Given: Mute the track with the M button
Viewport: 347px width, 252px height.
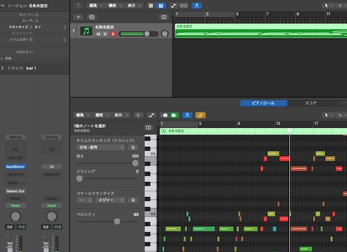Looking at the screenshot, I should [98, 34].
